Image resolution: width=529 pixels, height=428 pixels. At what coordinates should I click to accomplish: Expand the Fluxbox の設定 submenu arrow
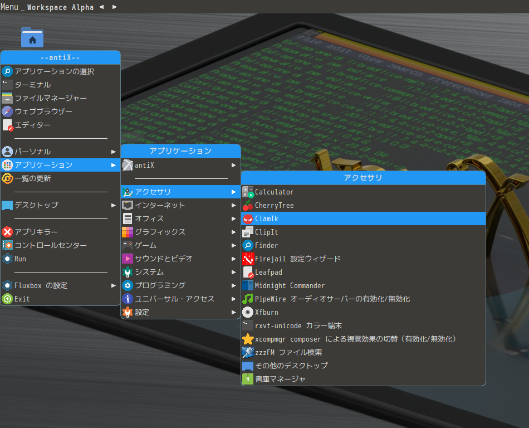pyautogui.click(x=114, y=285)
